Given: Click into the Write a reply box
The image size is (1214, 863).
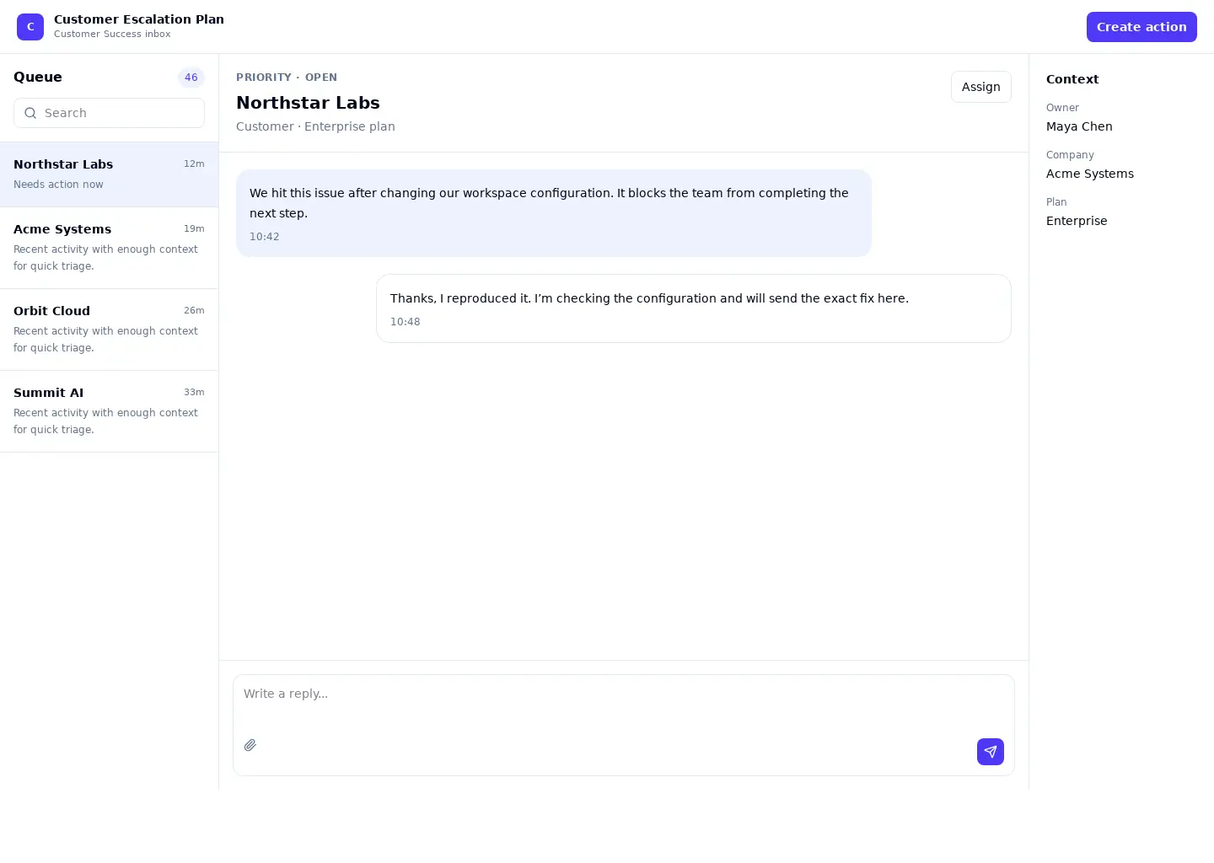Looking at the screenshot, I should pos(624,725).
